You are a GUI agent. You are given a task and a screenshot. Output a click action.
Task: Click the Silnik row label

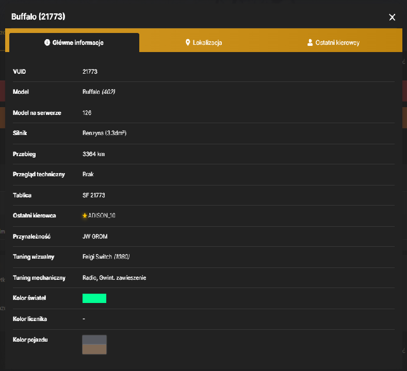20,133
